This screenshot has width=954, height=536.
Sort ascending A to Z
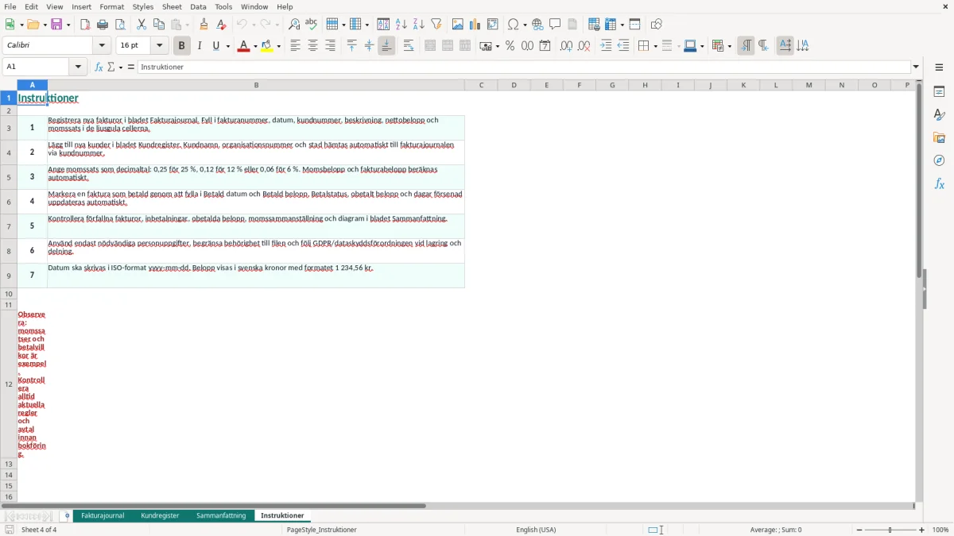(401, 25)
